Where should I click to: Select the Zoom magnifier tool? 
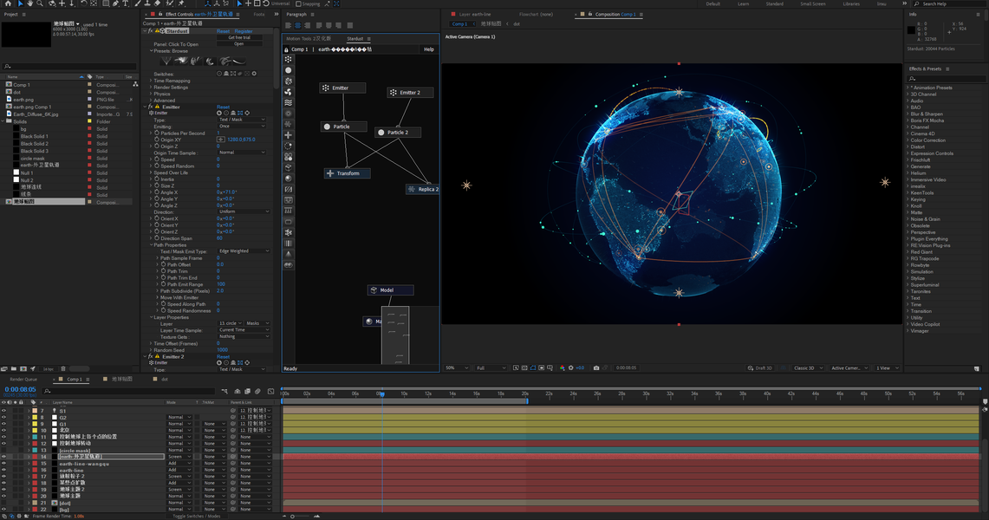click(40, 3)
